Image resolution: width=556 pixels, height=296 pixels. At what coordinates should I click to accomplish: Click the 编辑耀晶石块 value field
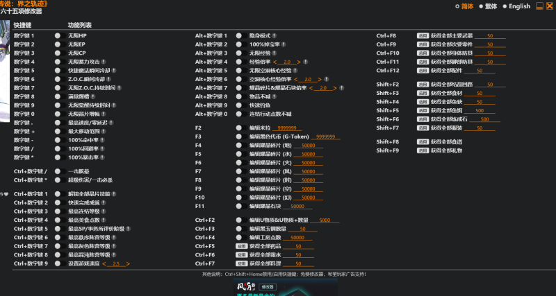tap(297, 206)
